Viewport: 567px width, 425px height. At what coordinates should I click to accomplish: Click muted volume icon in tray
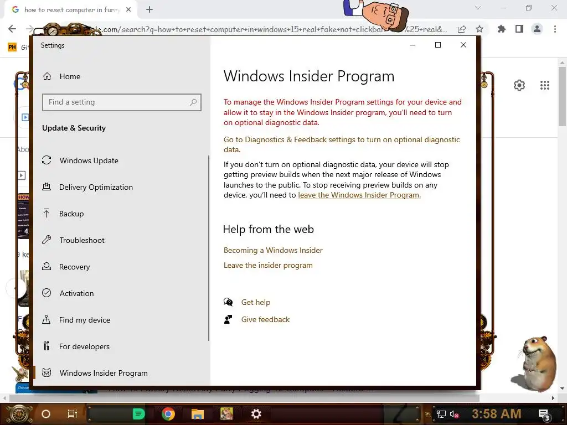454,414
